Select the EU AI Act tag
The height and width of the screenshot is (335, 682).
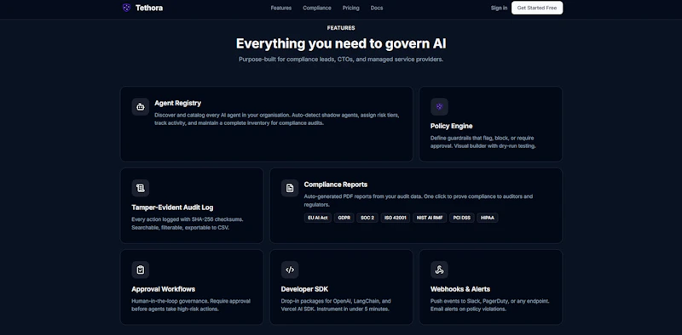click(317, 218)
